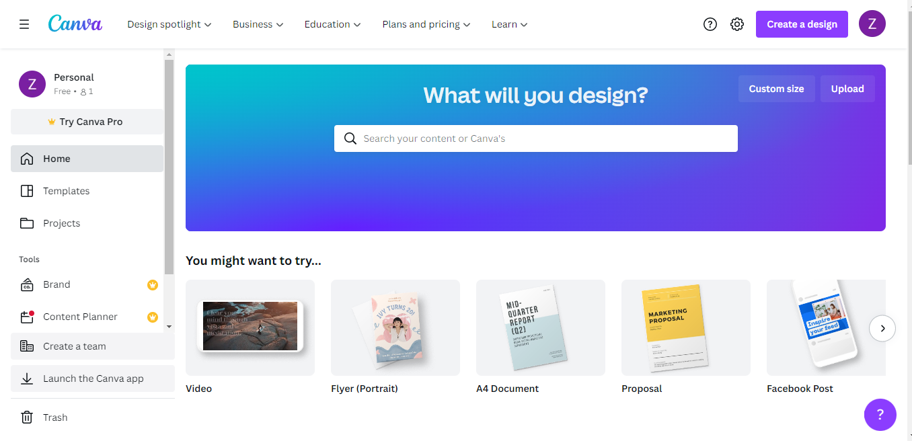Click the Try Canva Pro button

[87, 122]
